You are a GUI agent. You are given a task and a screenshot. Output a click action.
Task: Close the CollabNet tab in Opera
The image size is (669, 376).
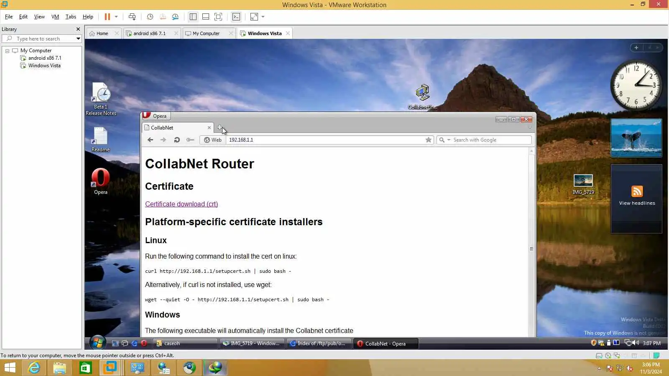tap(209, 128)
